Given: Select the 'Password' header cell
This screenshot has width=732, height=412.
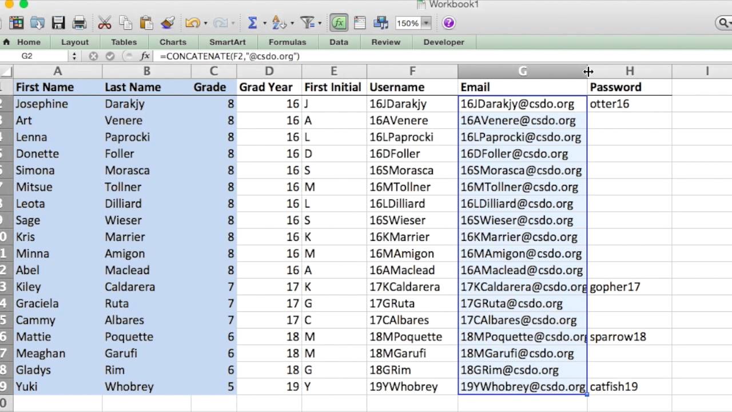Looking at the screenshot, I should 630,87.
